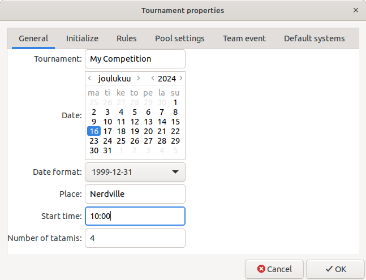Click the General tab
This screenshot has height=280, width=366.
point(33,38)
